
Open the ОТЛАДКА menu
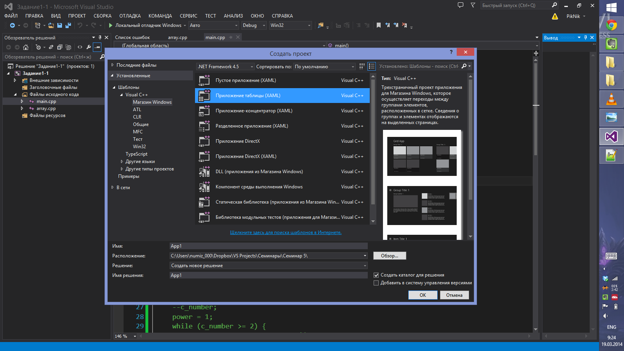(130, 16)
